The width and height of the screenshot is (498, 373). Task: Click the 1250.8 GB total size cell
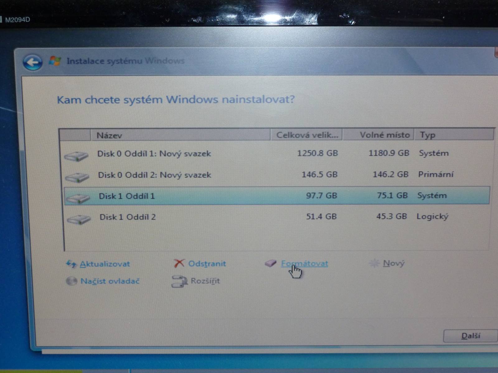pyautogui.click(x=317, y=153)
